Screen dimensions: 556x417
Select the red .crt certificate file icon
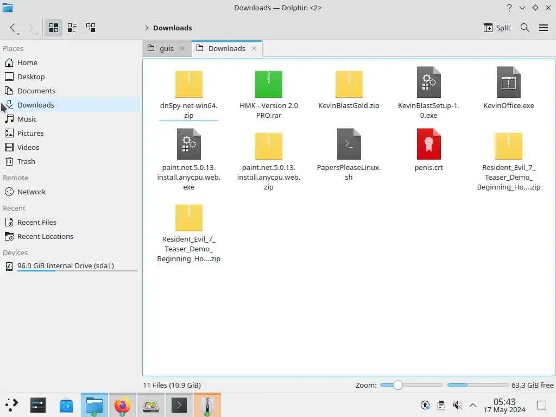(429, 144)
